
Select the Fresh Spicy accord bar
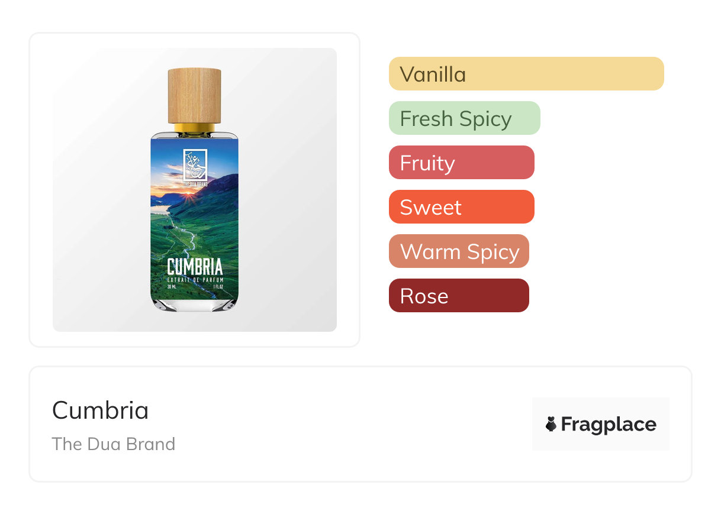click(464, 118)
